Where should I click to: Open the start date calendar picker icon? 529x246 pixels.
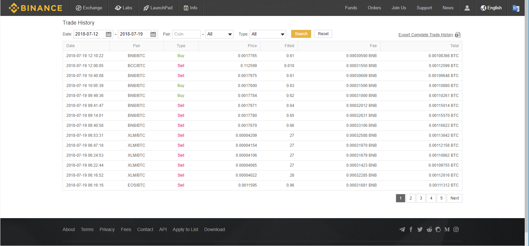pyautogui.click(x=109, y=34)
